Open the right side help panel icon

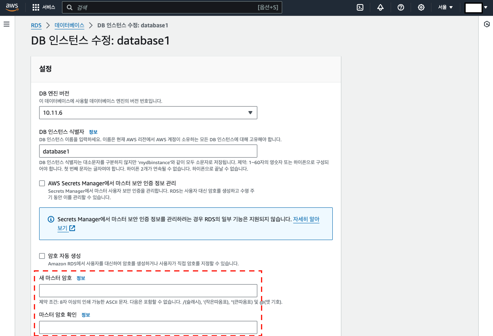[x=486, y=24]
